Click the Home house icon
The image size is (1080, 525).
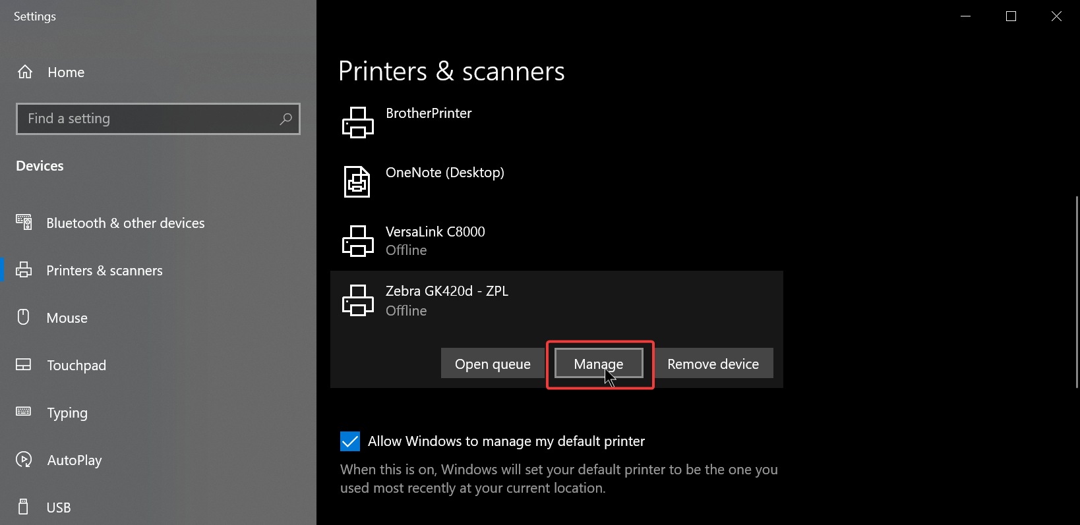[x=25, y=72]
